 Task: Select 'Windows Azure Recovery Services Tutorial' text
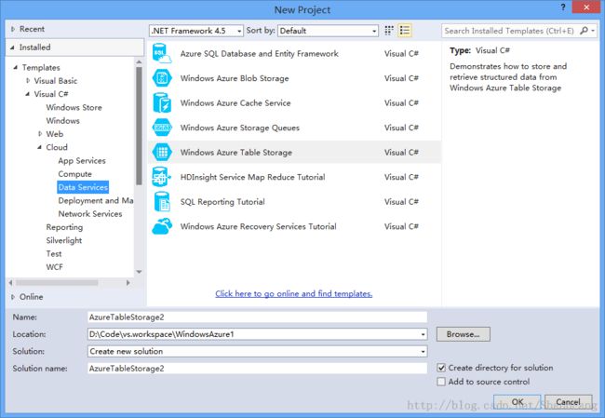pos(258,226)
